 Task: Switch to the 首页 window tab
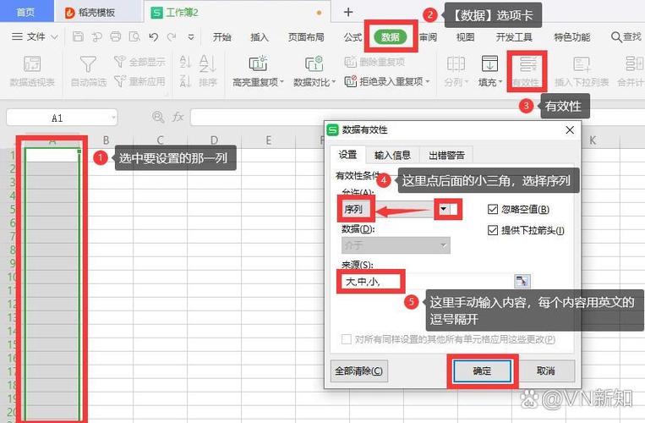pos(25,12)
